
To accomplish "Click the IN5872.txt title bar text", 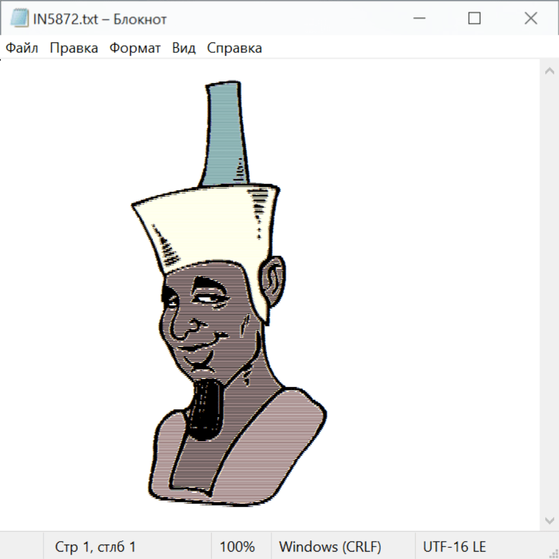I will [x=99, y=19].
